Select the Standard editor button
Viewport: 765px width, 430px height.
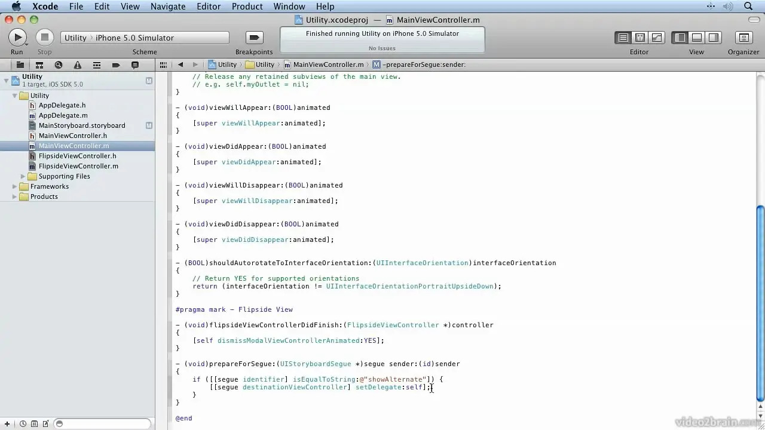tap(623, 38)
